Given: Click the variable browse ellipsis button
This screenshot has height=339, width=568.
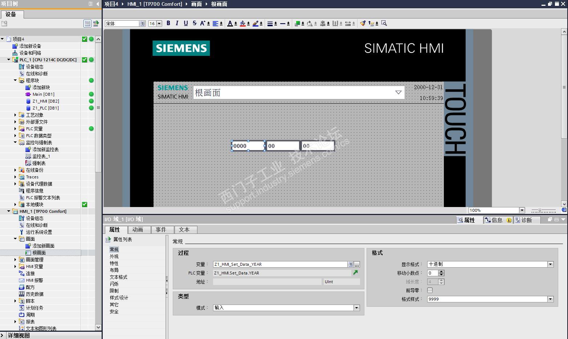Looking at the screenshot, I should (x=357, y=264).
